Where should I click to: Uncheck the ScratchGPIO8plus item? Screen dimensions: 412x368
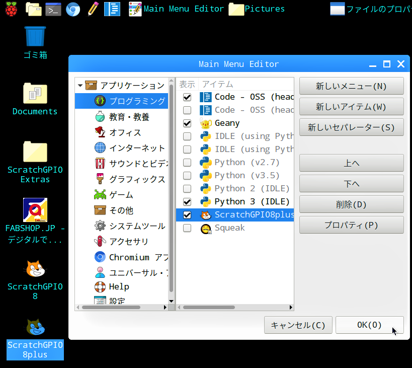click(187, 215)
